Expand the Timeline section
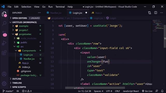Image resolution: width=166 pixels, height=93 pixels. tap(17, 83)
